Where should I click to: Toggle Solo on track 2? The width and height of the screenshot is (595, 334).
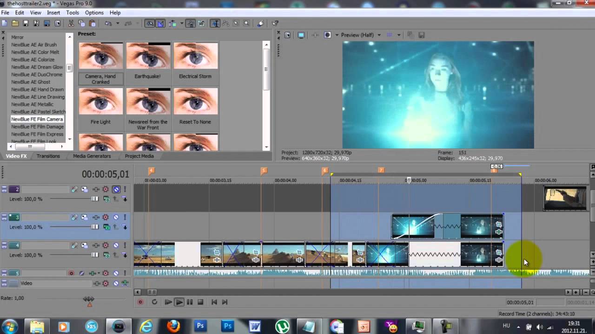(x=125, y=189)
